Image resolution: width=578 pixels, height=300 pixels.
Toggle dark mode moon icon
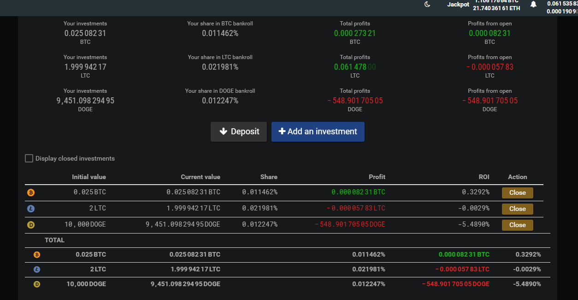[427, 4]
